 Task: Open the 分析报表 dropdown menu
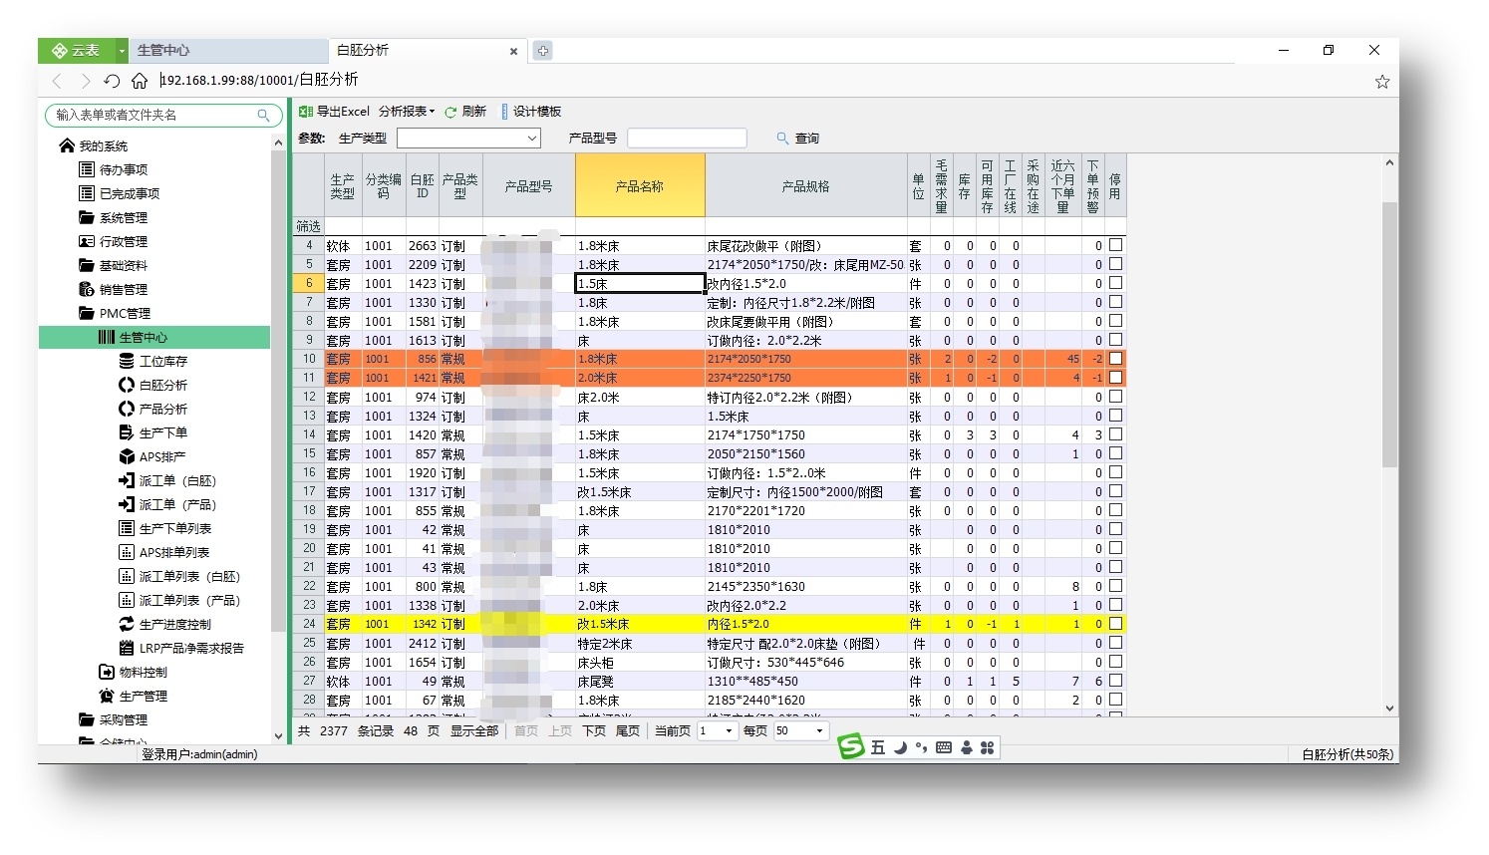click(x=407, y=112)
